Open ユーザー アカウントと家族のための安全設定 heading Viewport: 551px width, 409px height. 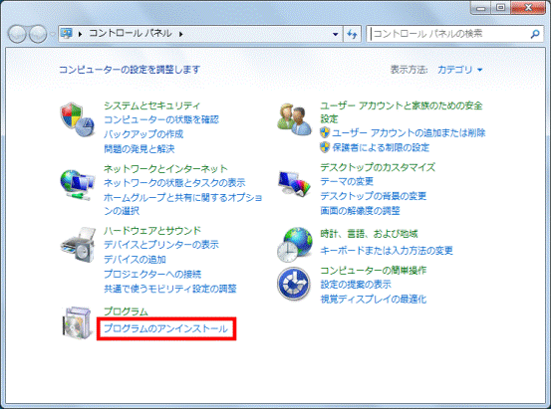click(401, 112)
